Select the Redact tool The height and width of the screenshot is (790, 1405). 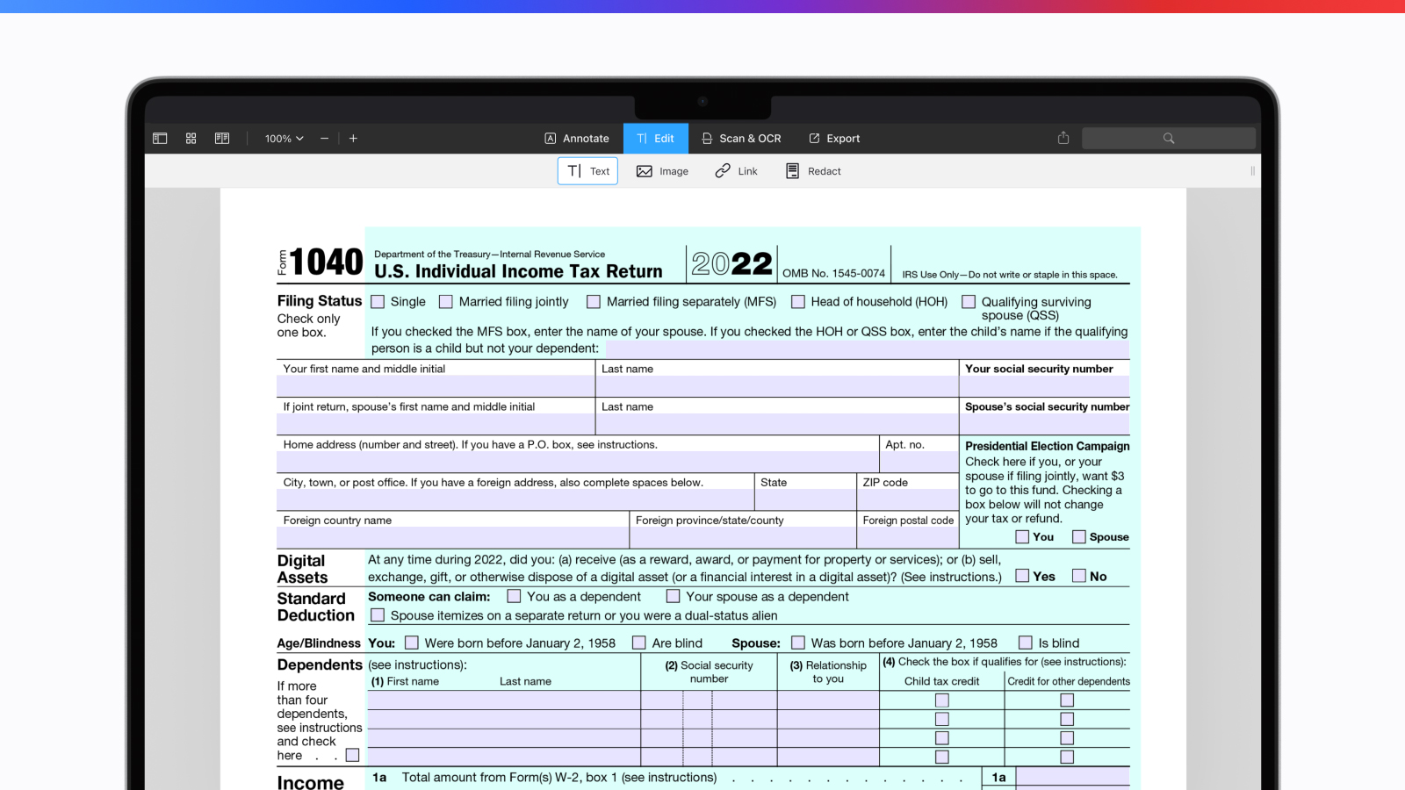(x=812, y=170)
